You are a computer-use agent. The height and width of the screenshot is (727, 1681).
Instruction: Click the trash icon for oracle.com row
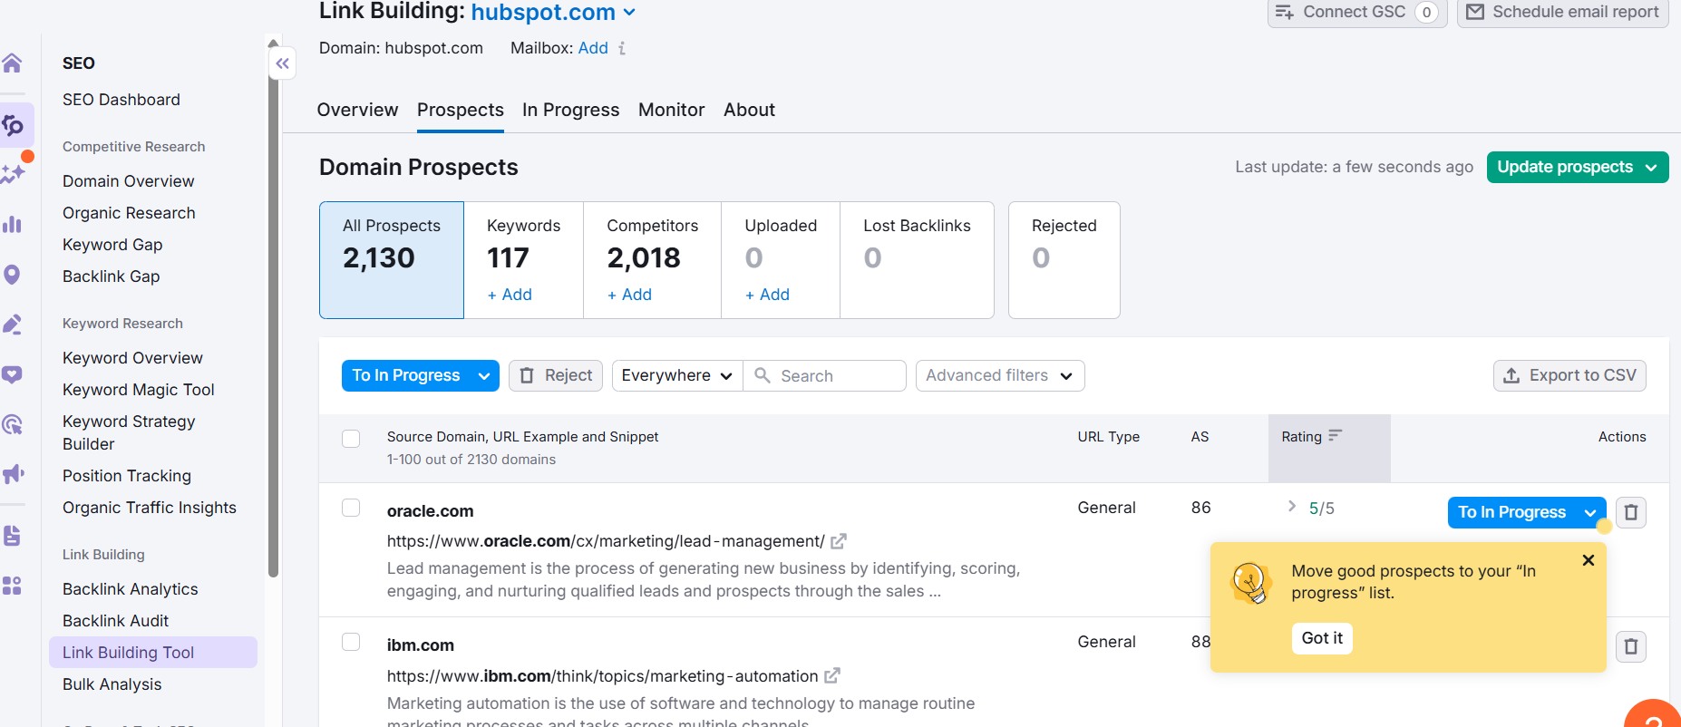point(1630,512)
